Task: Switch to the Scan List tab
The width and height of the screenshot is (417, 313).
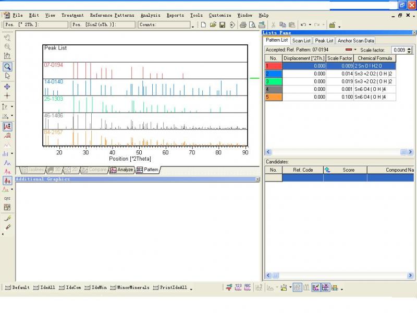Action: point(301,40)
